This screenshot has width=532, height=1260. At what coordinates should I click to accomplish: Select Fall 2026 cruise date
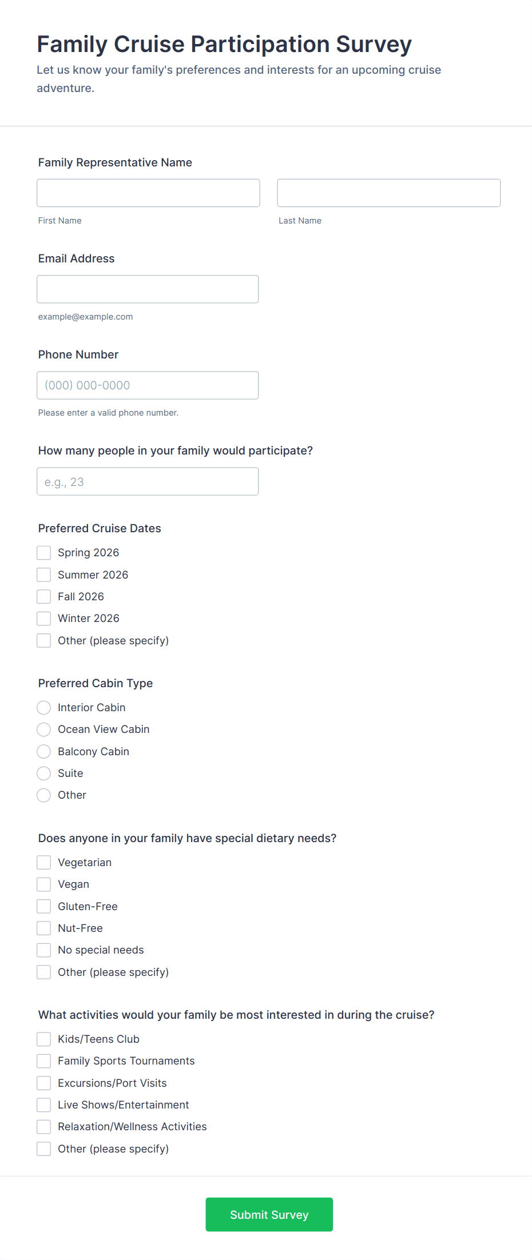point(44,597)
